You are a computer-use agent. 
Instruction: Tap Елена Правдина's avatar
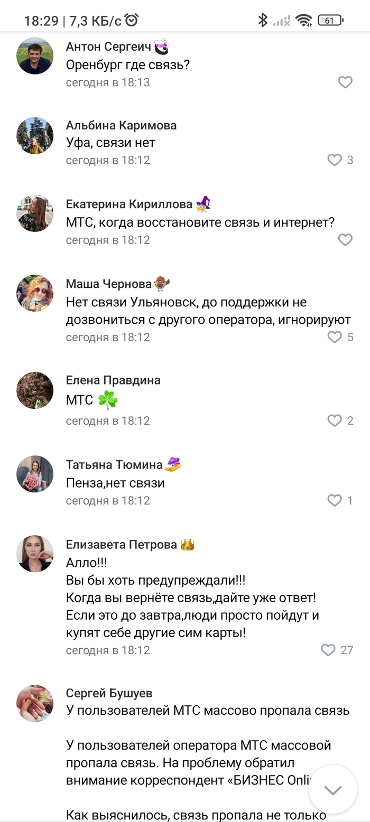[35, 390]
